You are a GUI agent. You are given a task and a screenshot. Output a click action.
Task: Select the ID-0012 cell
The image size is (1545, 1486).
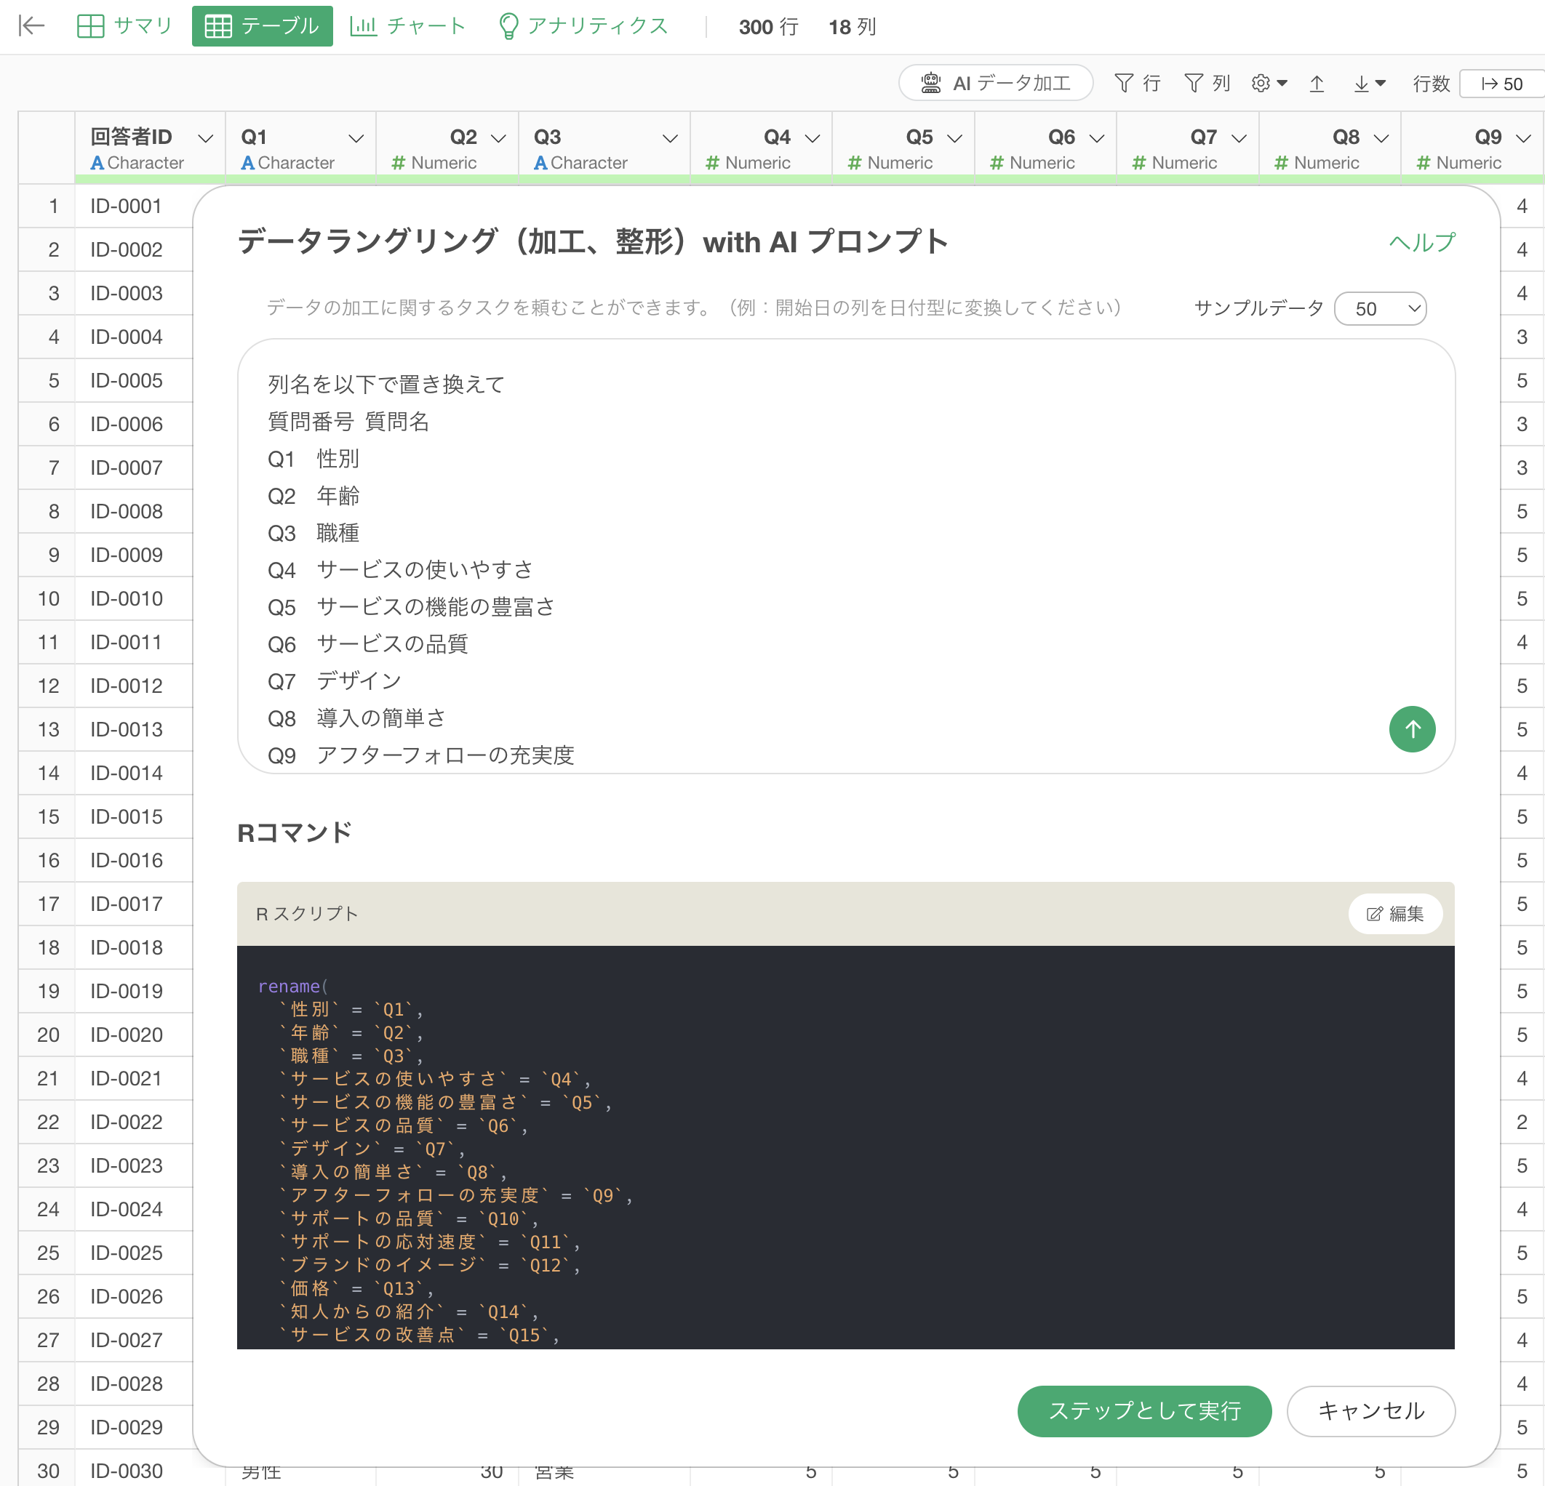point(133,686)
